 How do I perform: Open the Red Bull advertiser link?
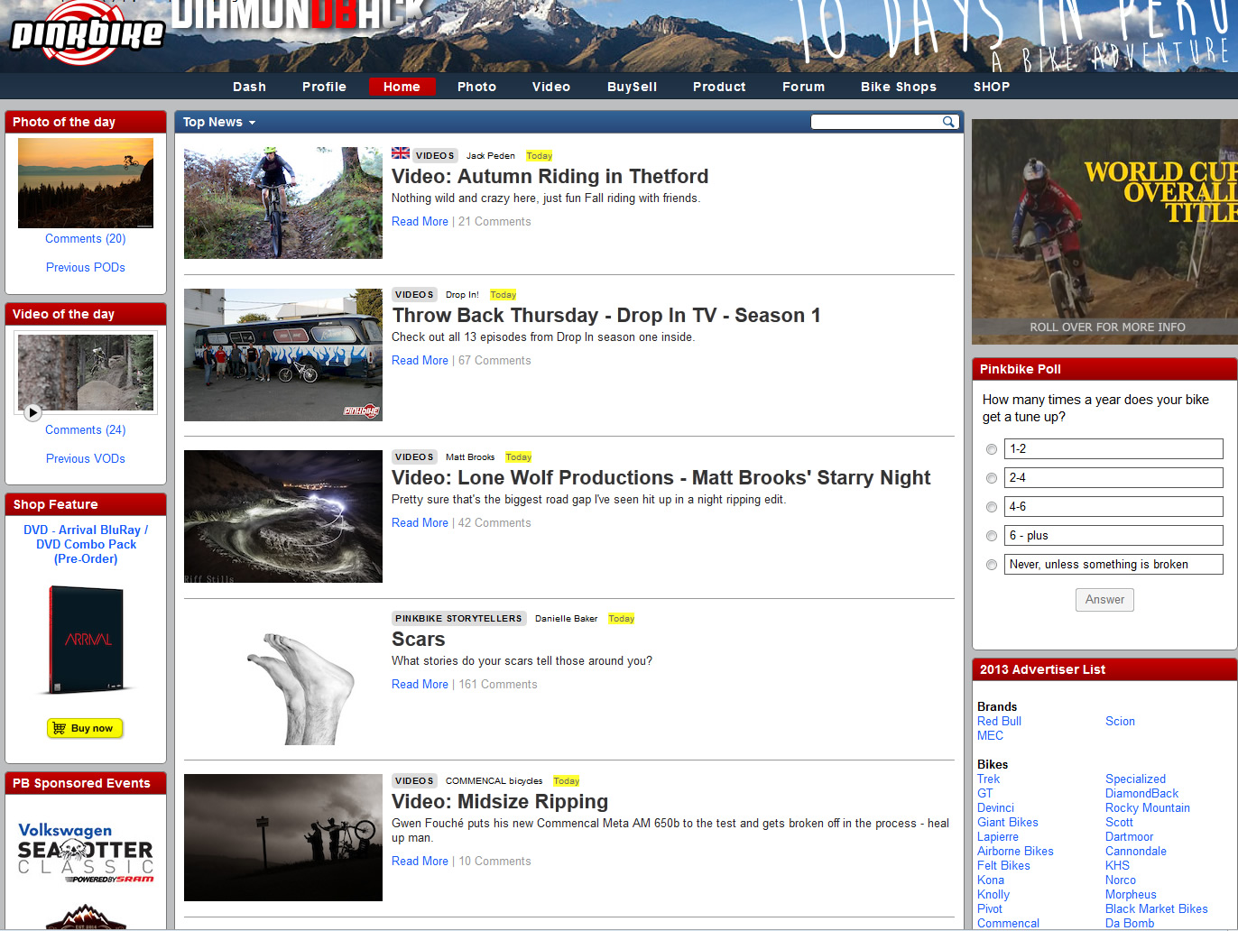pyautogui.click(x=999, y=722)
